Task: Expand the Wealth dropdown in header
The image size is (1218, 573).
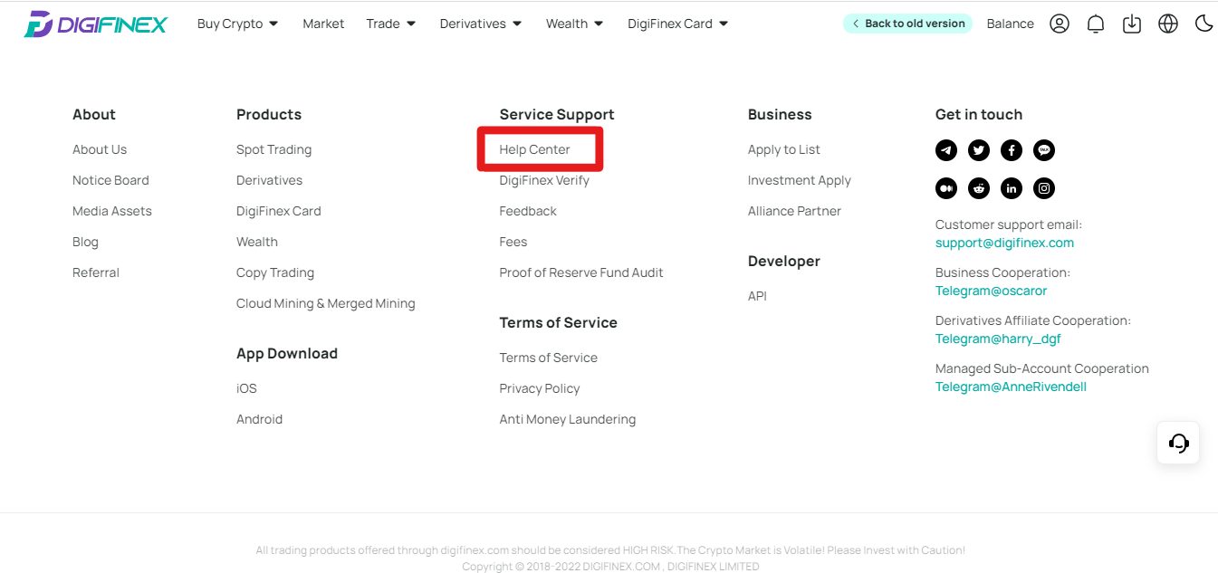Action: (575, 24)
